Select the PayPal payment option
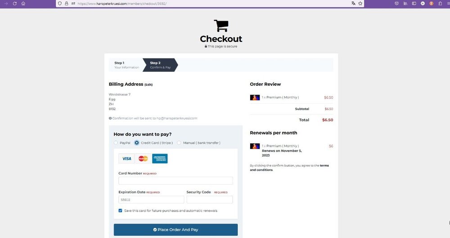This screenshot has height=238, width=450. coord(116,143)
